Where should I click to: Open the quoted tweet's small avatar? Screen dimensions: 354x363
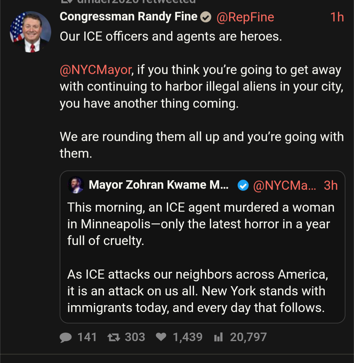76,185
